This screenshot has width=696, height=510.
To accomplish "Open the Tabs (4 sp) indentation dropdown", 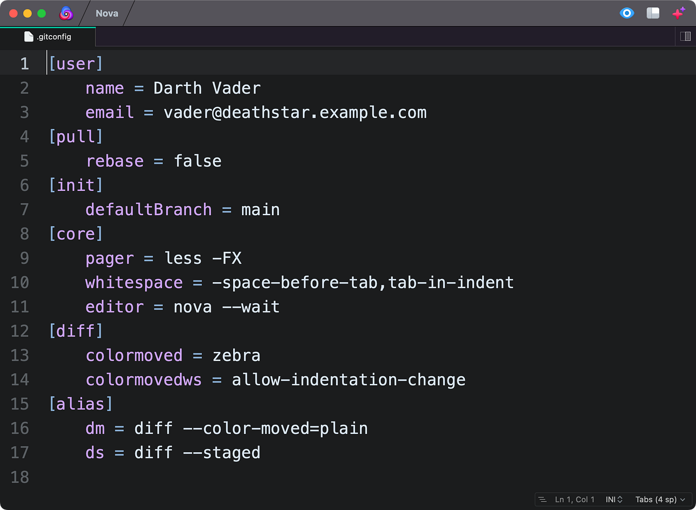I will coord(660,500).
